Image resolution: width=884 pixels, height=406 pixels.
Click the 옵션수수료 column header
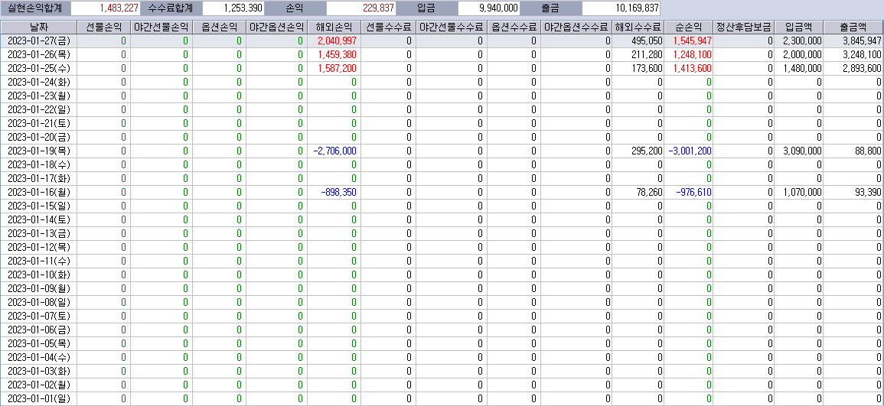[x=514, y=27]
